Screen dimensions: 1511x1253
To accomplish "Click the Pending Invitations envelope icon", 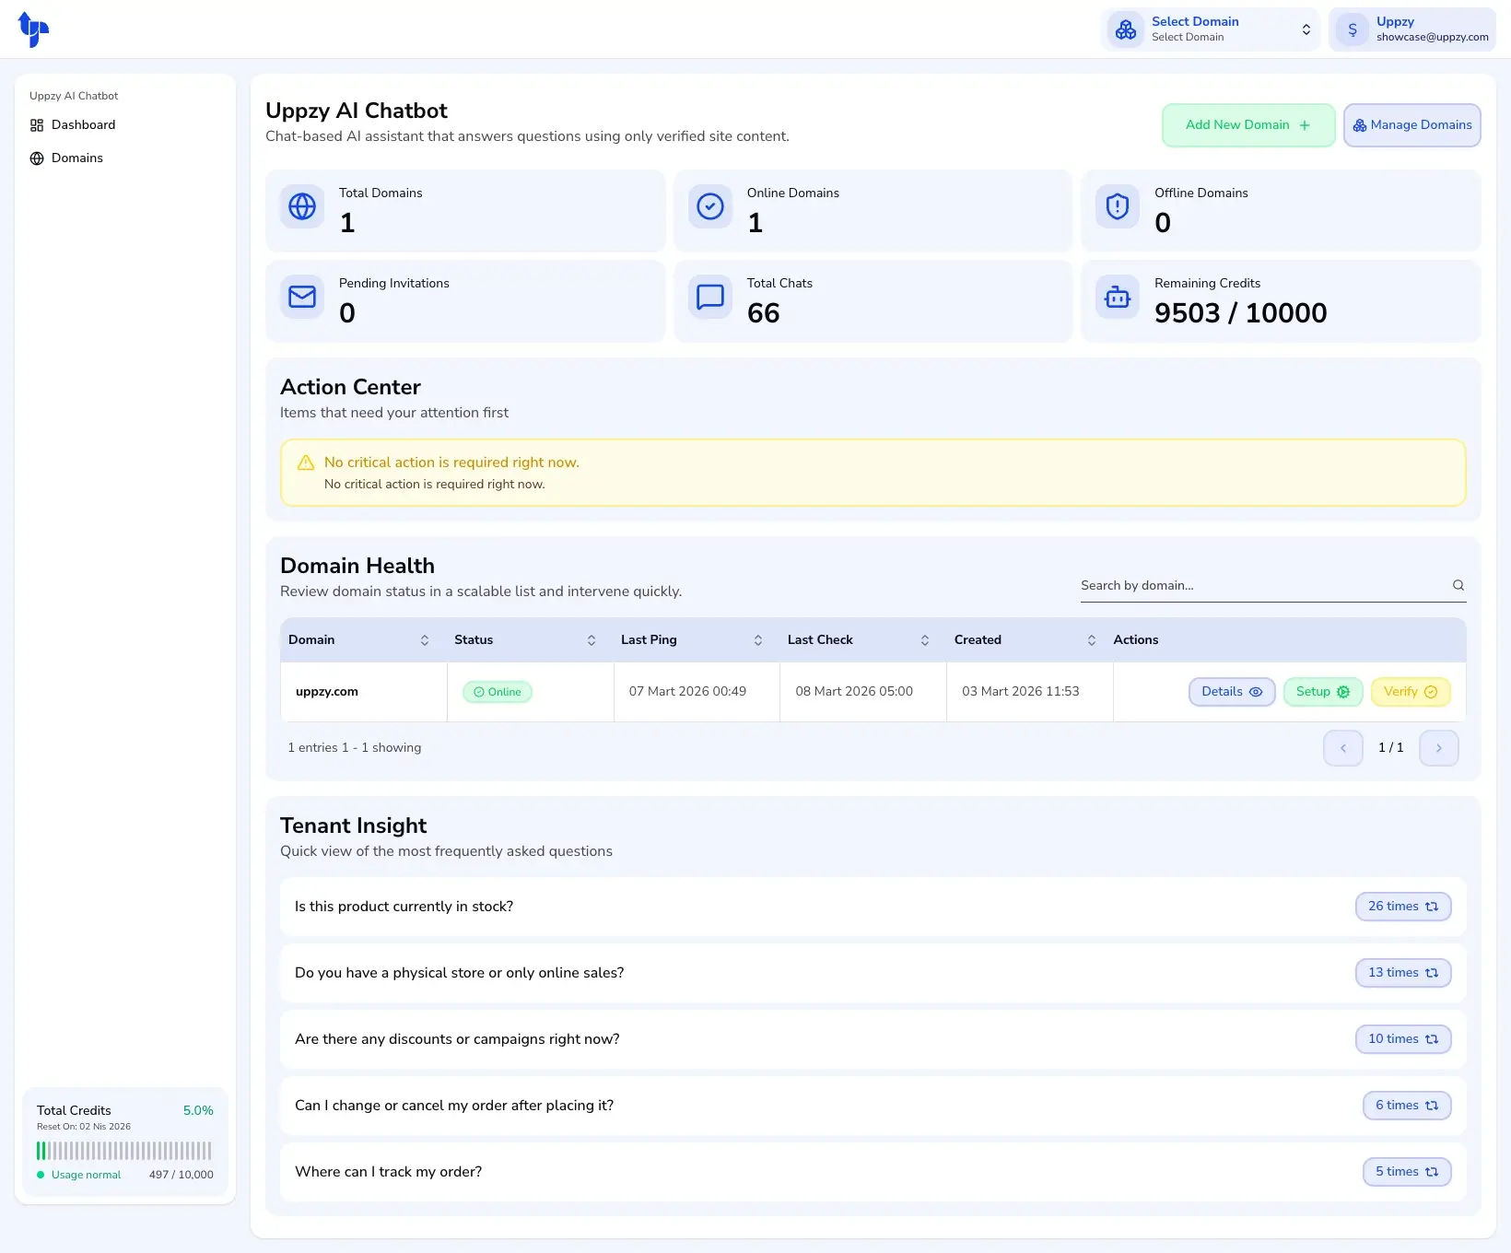I will coord(302,297).
